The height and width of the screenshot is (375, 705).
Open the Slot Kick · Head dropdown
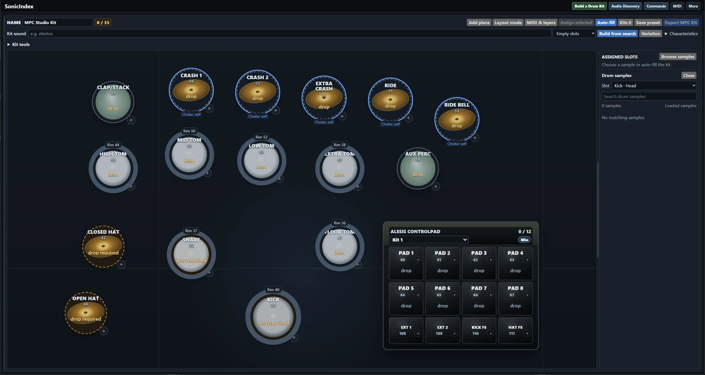[x=653, y=86]
